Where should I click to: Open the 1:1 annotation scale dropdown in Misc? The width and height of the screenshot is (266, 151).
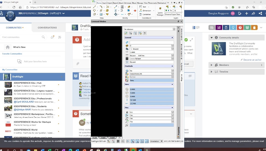[152, 112]
